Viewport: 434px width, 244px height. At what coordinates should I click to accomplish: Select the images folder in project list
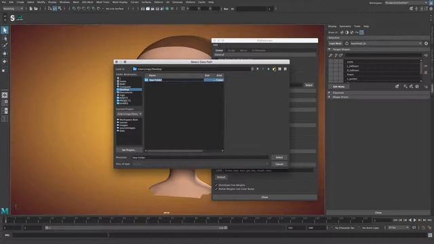tap(123, 125)
